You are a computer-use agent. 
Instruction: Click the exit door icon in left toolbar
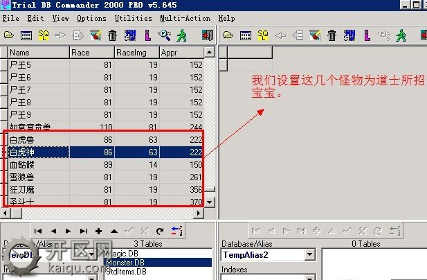click(x=206, y=35)
